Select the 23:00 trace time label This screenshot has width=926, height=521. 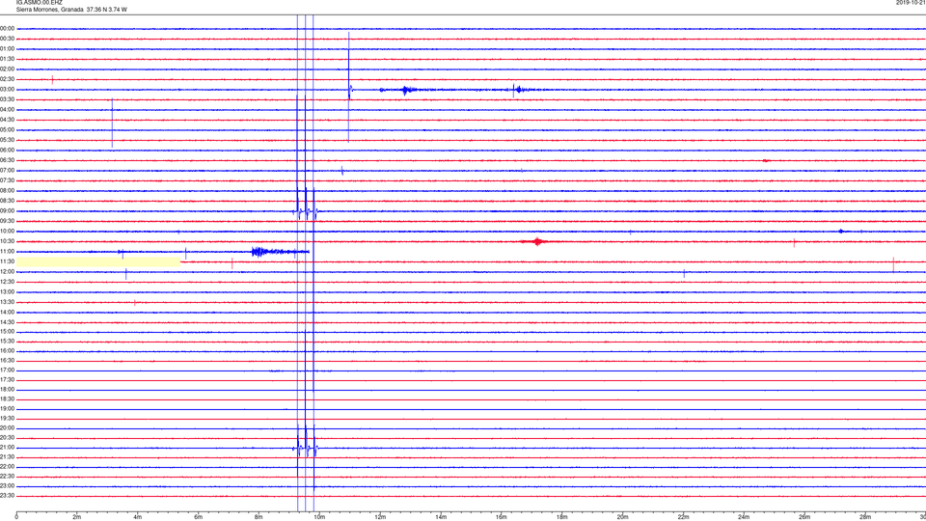[x=7, y=486]
